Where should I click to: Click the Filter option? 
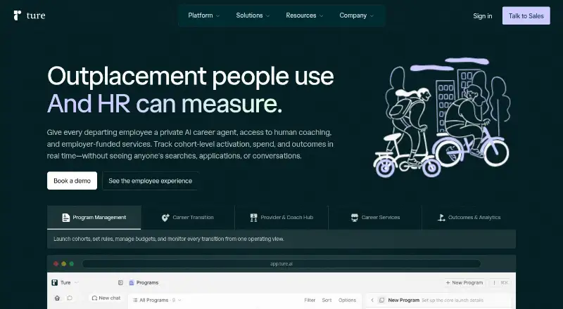tap(310, 300)
